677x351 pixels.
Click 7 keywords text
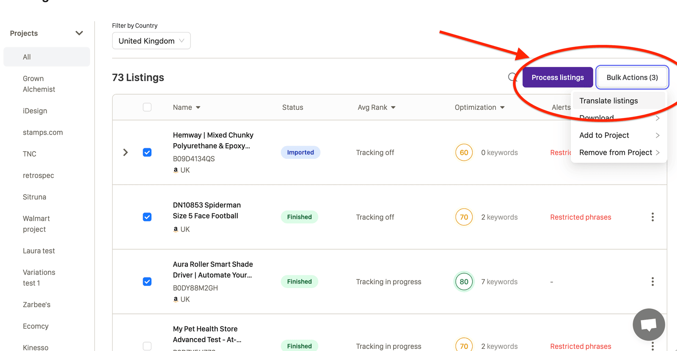point(499,282)
